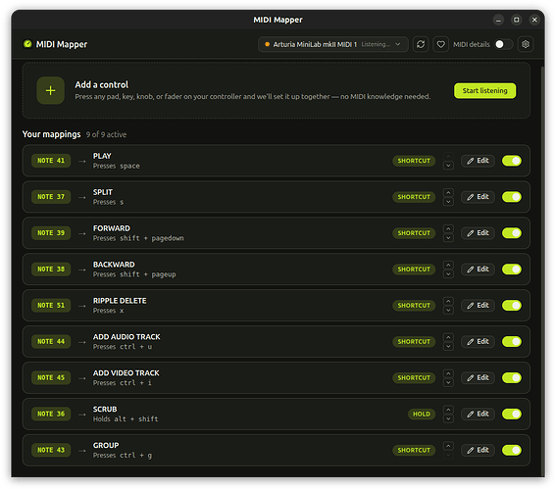Click the NOTE 36 badge
555x490 pixels.
pos(51,414)
